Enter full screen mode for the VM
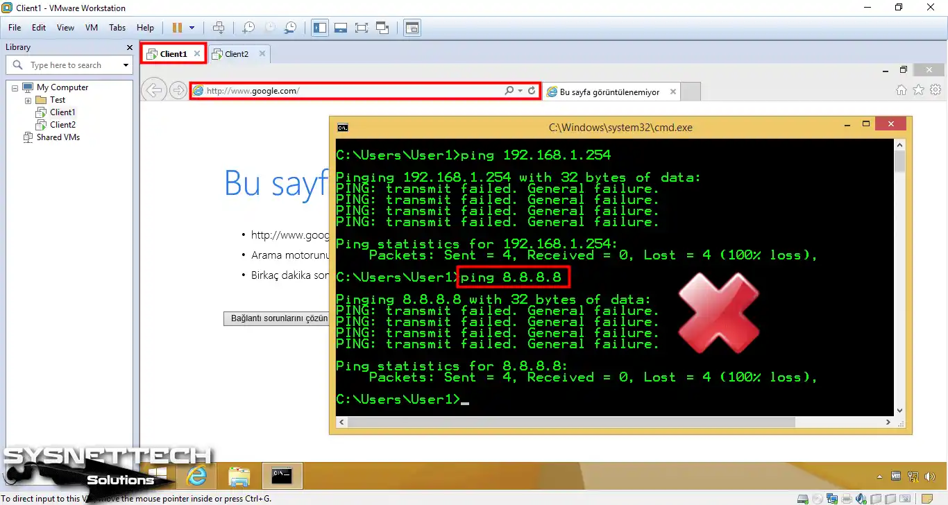The width and height of the screenshot is (948, 505). point(362,27)
